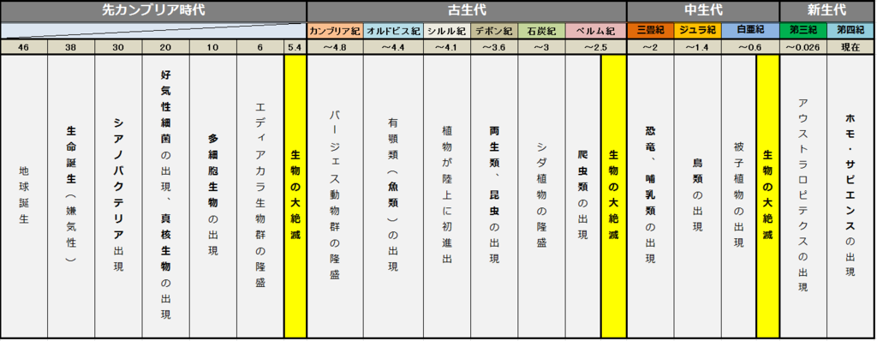Click the ペルム紀 period cell
877x341 pixels.
(596, 31)
